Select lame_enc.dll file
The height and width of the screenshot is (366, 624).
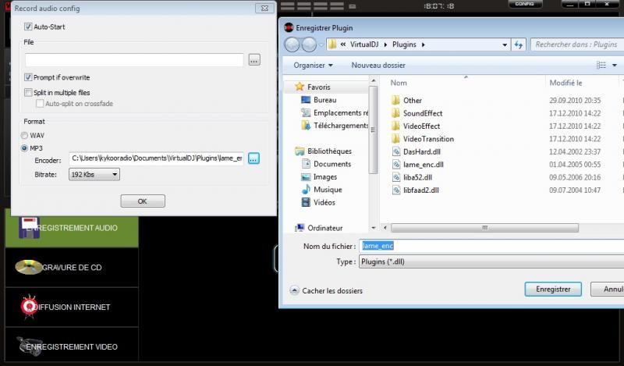(x=423, y=164)
